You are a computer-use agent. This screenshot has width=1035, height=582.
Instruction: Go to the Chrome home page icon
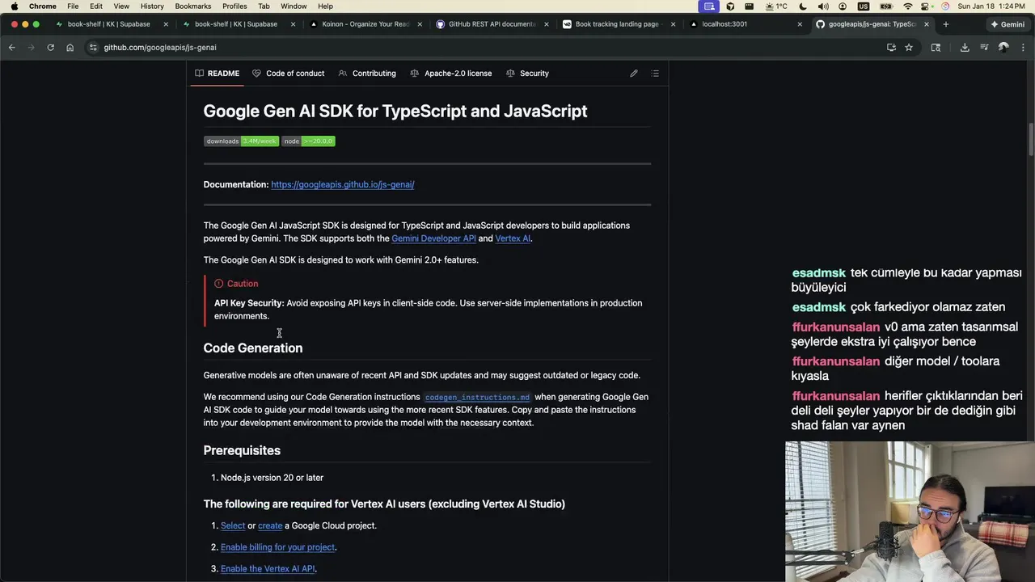tap(70, 48)
